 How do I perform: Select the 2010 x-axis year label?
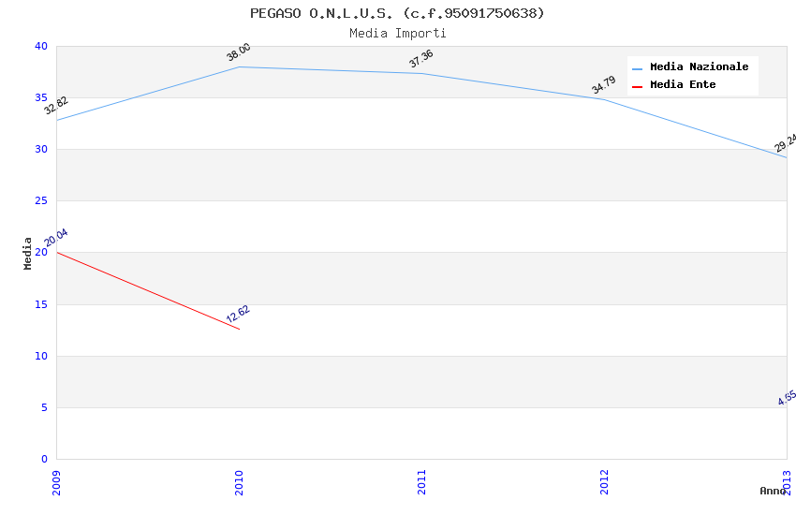[x=239, y=480]
